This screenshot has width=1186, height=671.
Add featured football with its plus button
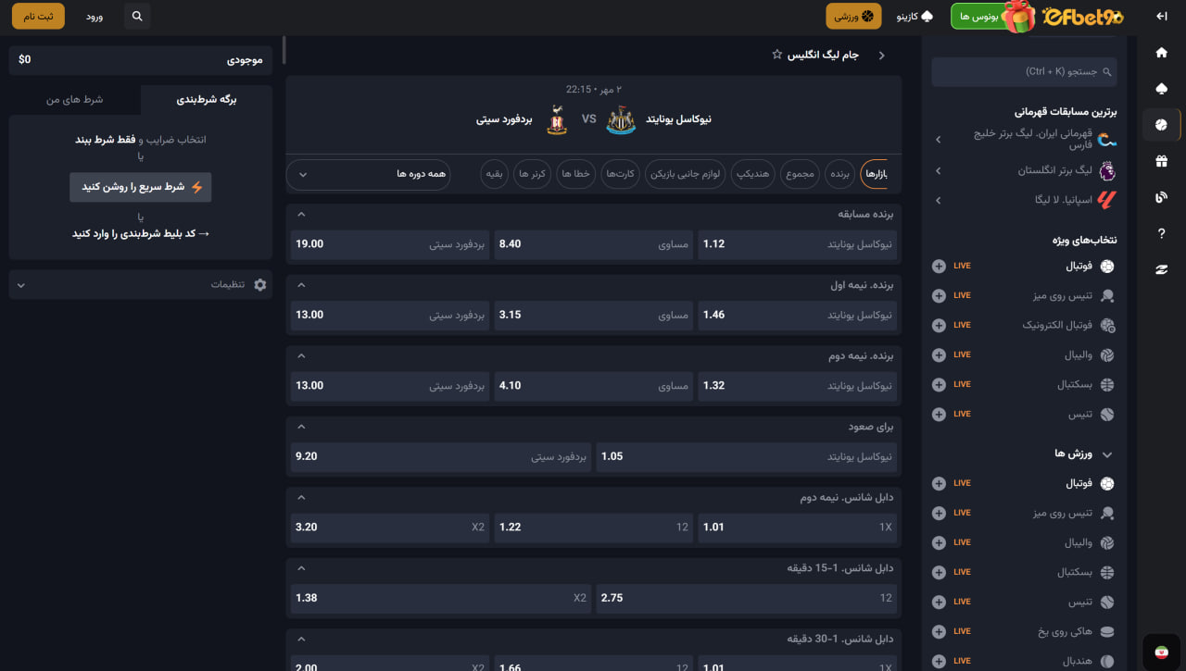coord(939,267)
